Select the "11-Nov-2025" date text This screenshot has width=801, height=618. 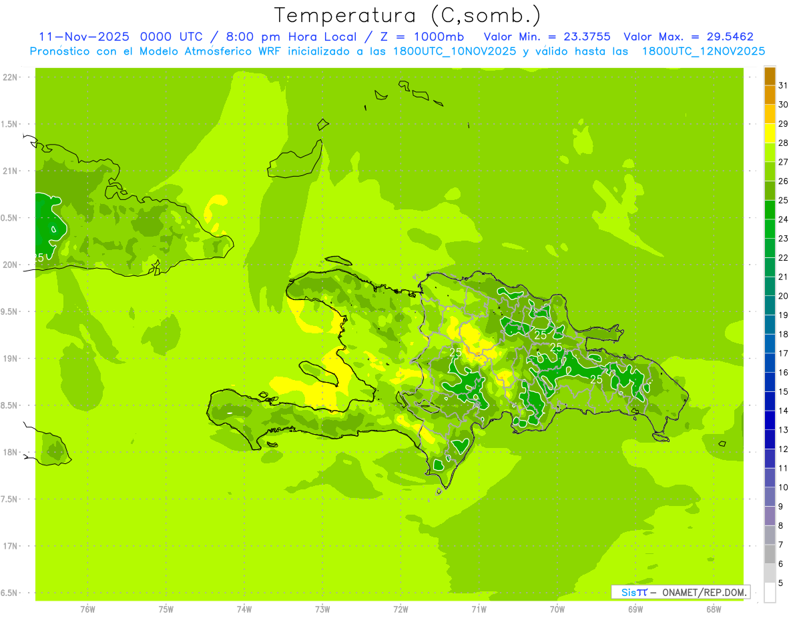tap(84, 37)
